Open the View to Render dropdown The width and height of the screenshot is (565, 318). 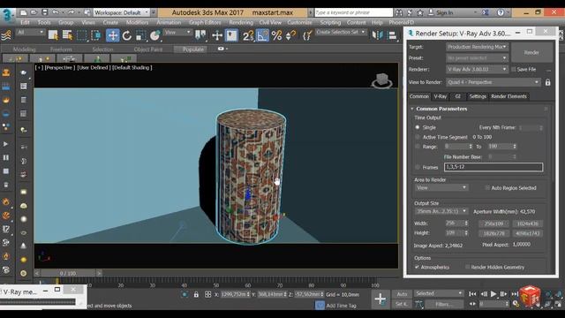pos(493,82)
